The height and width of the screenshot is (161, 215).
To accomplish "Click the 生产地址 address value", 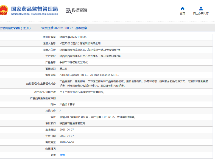I will pyautogui.click(x=90, y=56).
